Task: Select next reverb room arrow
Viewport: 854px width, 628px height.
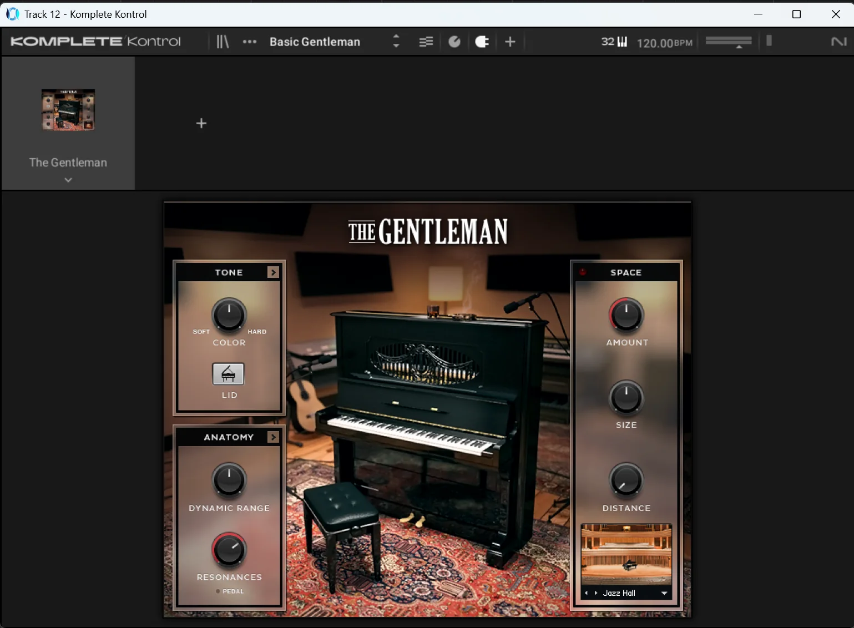Action: coord(596,593)
